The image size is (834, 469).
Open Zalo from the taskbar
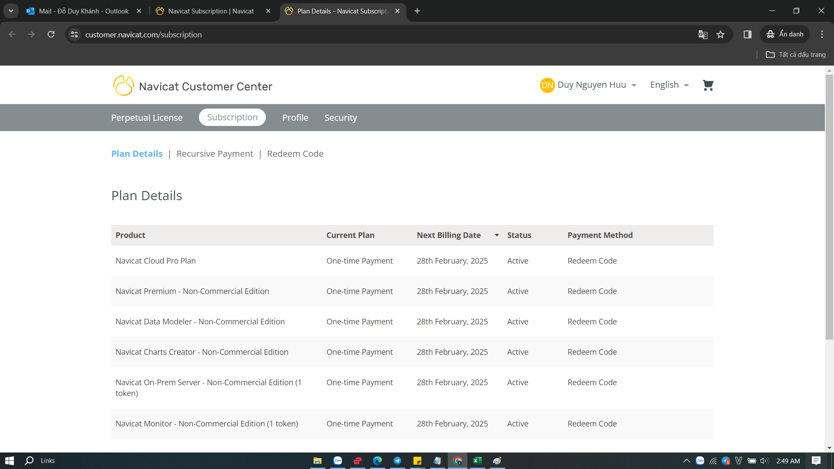[338, 461]
